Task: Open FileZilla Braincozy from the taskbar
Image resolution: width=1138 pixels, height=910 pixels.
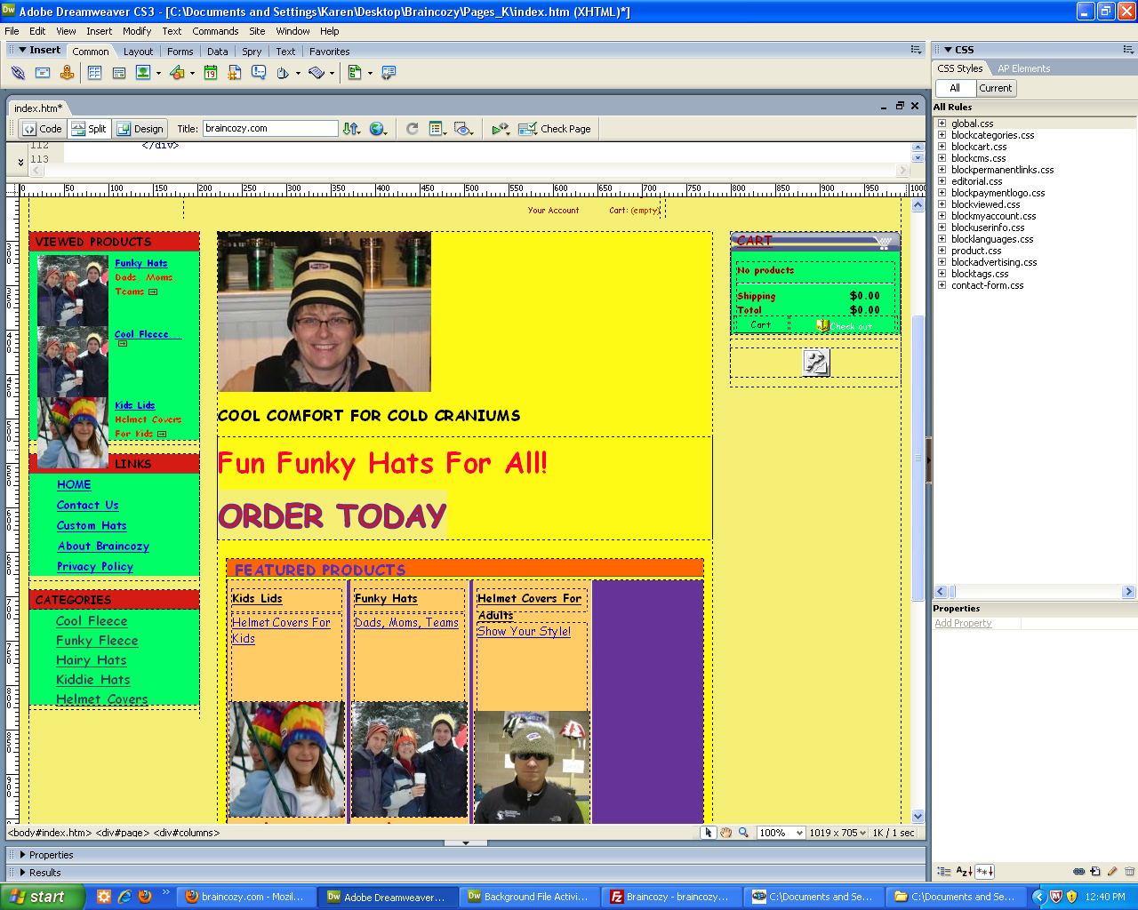Action: point(670,897)
